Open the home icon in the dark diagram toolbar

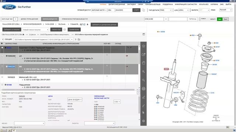[143, 46]
